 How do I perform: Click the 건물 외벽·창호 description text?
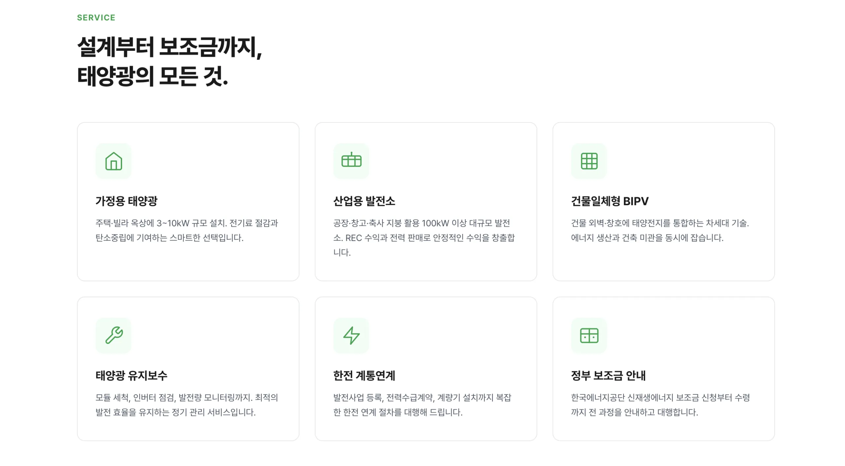[659, 230]
